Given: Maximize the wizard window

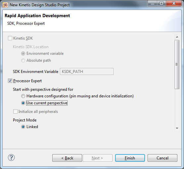Looking at the screenshot, I should (x=161, y=3).
